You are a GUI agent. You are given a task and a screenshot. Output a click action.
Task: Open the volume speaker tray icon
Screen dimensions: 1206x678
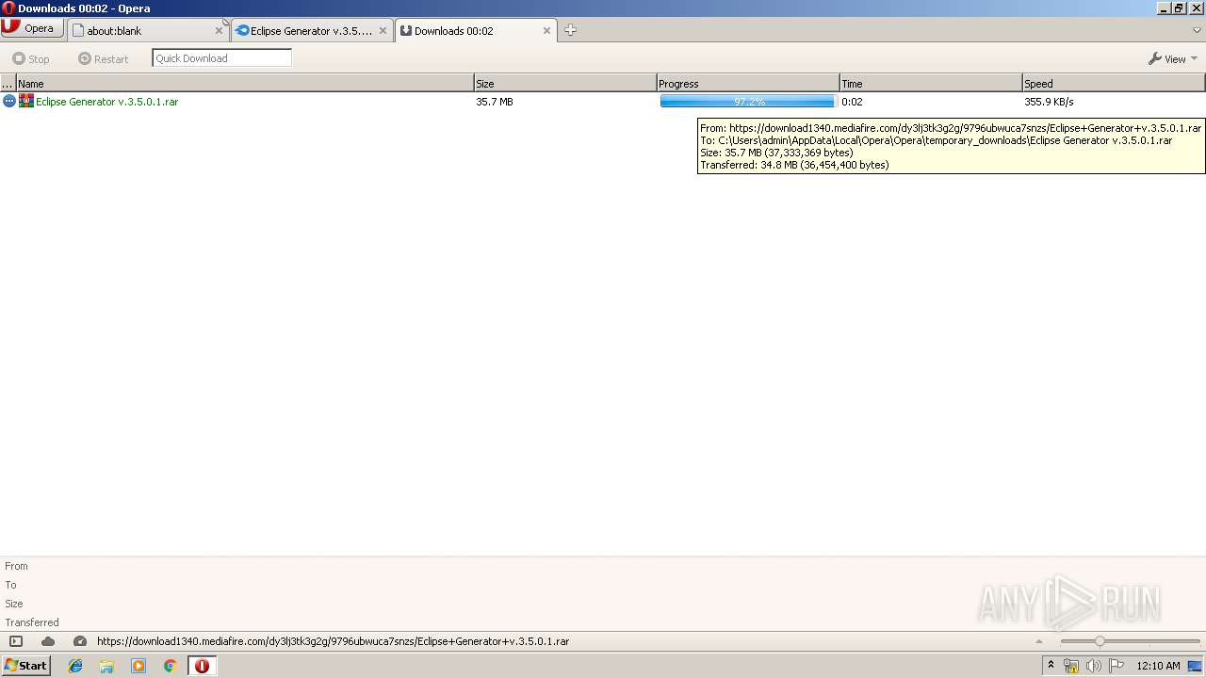pos(1093,666)
